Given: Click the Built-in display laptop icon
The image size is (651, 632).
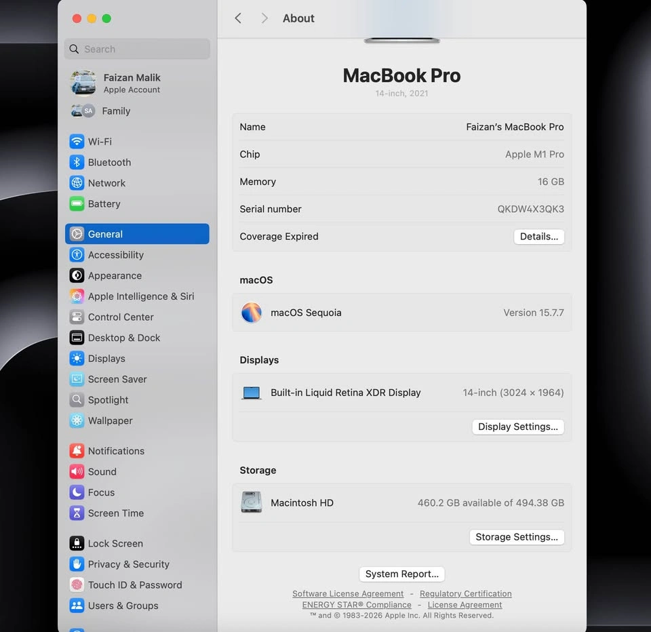Looking at the screenshot, I should click(x=252, y=393).
